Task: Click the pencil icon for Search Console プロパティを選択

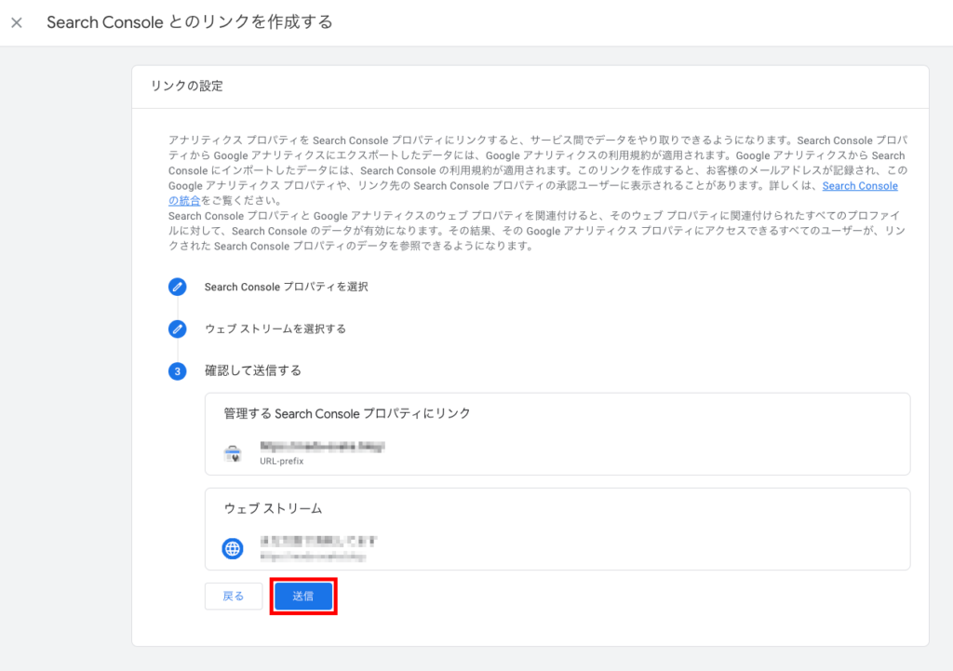Action: (x=178, y=287)
